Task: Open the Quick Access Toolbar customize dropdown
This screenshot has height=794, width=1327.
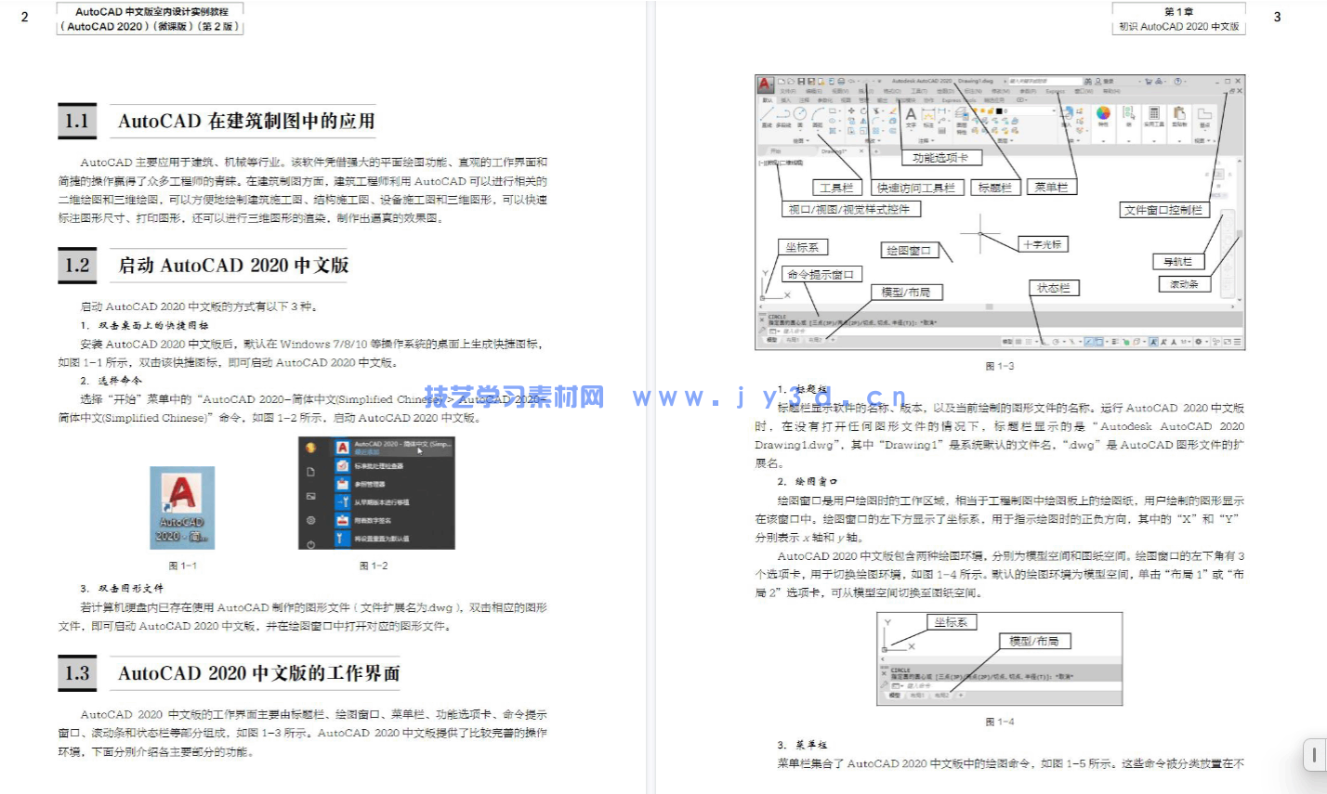Action: [880, 81]
